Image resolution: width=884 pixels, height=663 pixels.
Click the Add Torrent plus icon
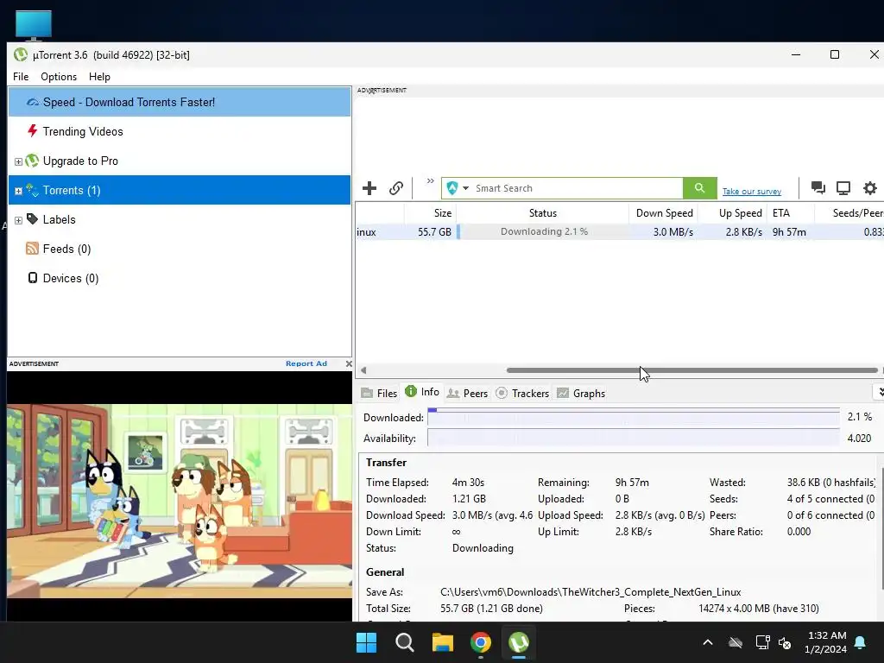[369, 188]
